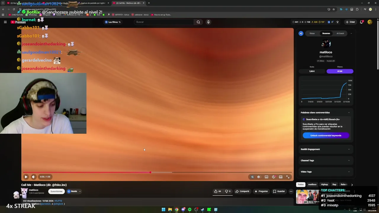Viewport: 379px width, 213px height.
Task: Activate voice search microphone
Action: click(208, 22)
